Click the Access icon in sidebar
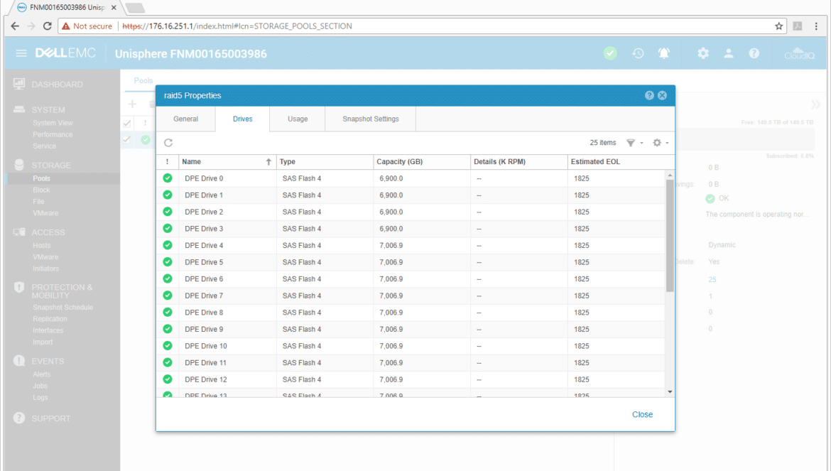Image resolution: width=831 pixels, height=471 pixels. click(19, 232)
